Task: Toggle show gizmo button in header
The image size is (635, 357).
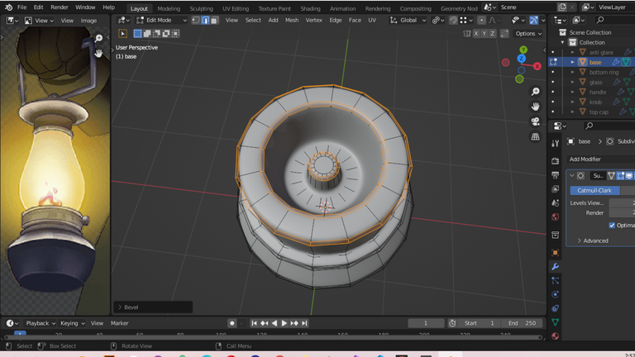Action: click(534, 20)
